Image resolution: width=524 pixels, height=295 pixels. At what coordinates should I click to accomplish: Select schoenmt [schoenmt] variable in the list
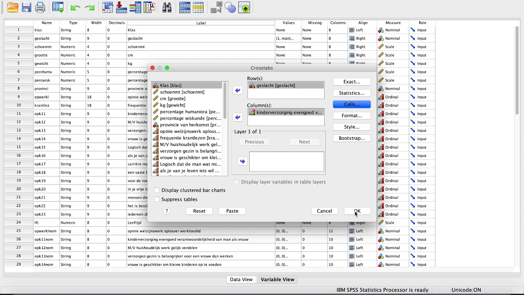point(187,92)
